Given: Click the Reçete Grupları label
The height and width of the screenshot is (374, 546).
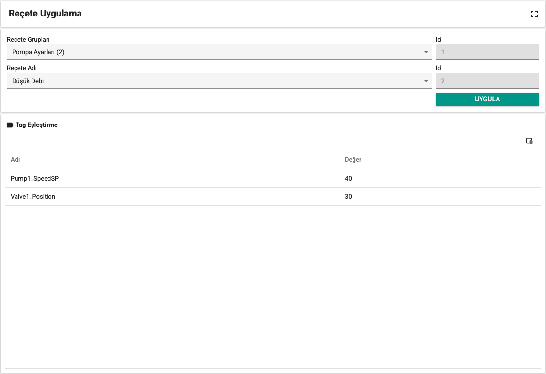Looking at the screenshot, I should 28,40.
